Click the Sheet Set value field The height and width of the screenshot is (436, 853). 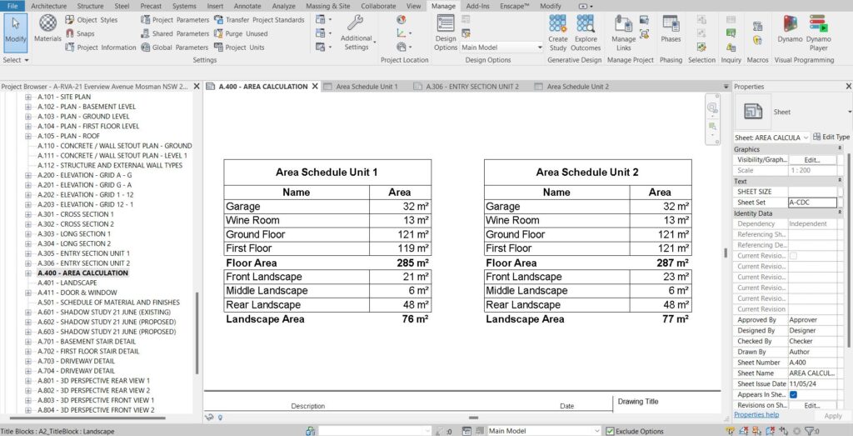coord(812,202)
